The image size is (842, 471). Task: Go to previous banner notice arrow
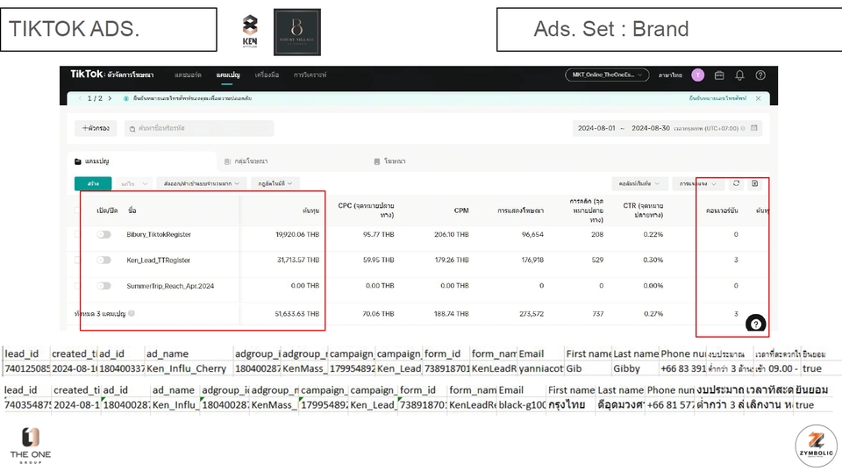click(x=80, y=98)
